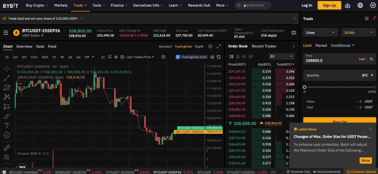Open the Fibonacci retracement tool
The height and width of the screenshot is (174, 378).
click(x=7, y=87)
